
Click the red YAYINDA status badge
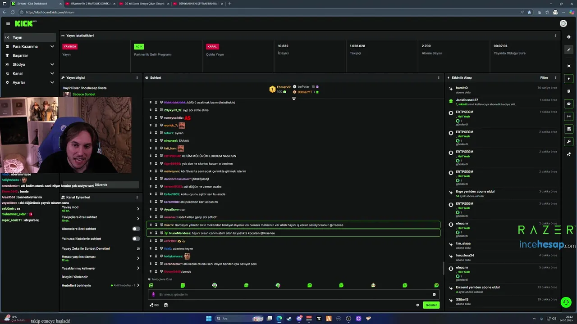(x=70, y=46)
